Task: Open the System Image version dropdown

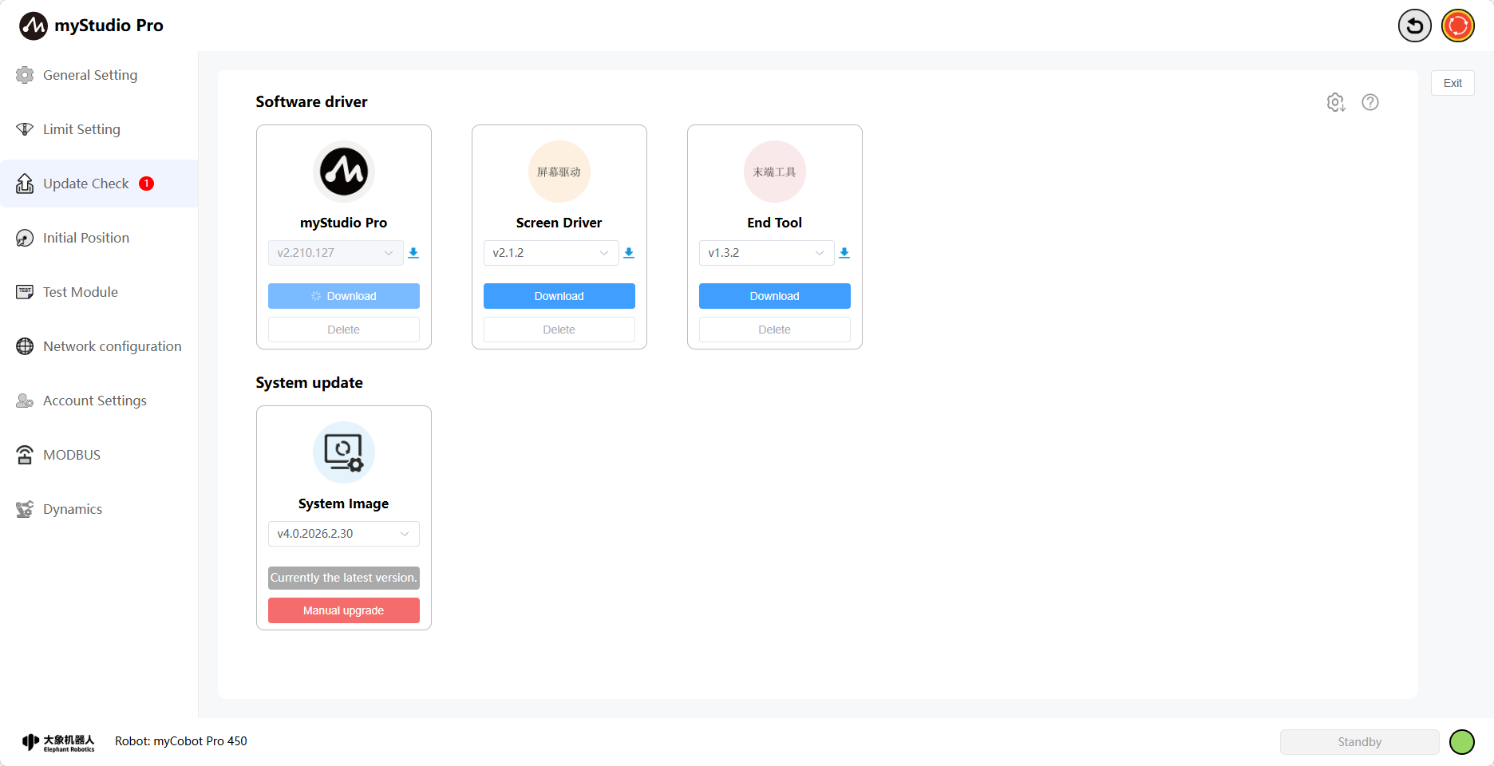Action: [x=343, y=534]
